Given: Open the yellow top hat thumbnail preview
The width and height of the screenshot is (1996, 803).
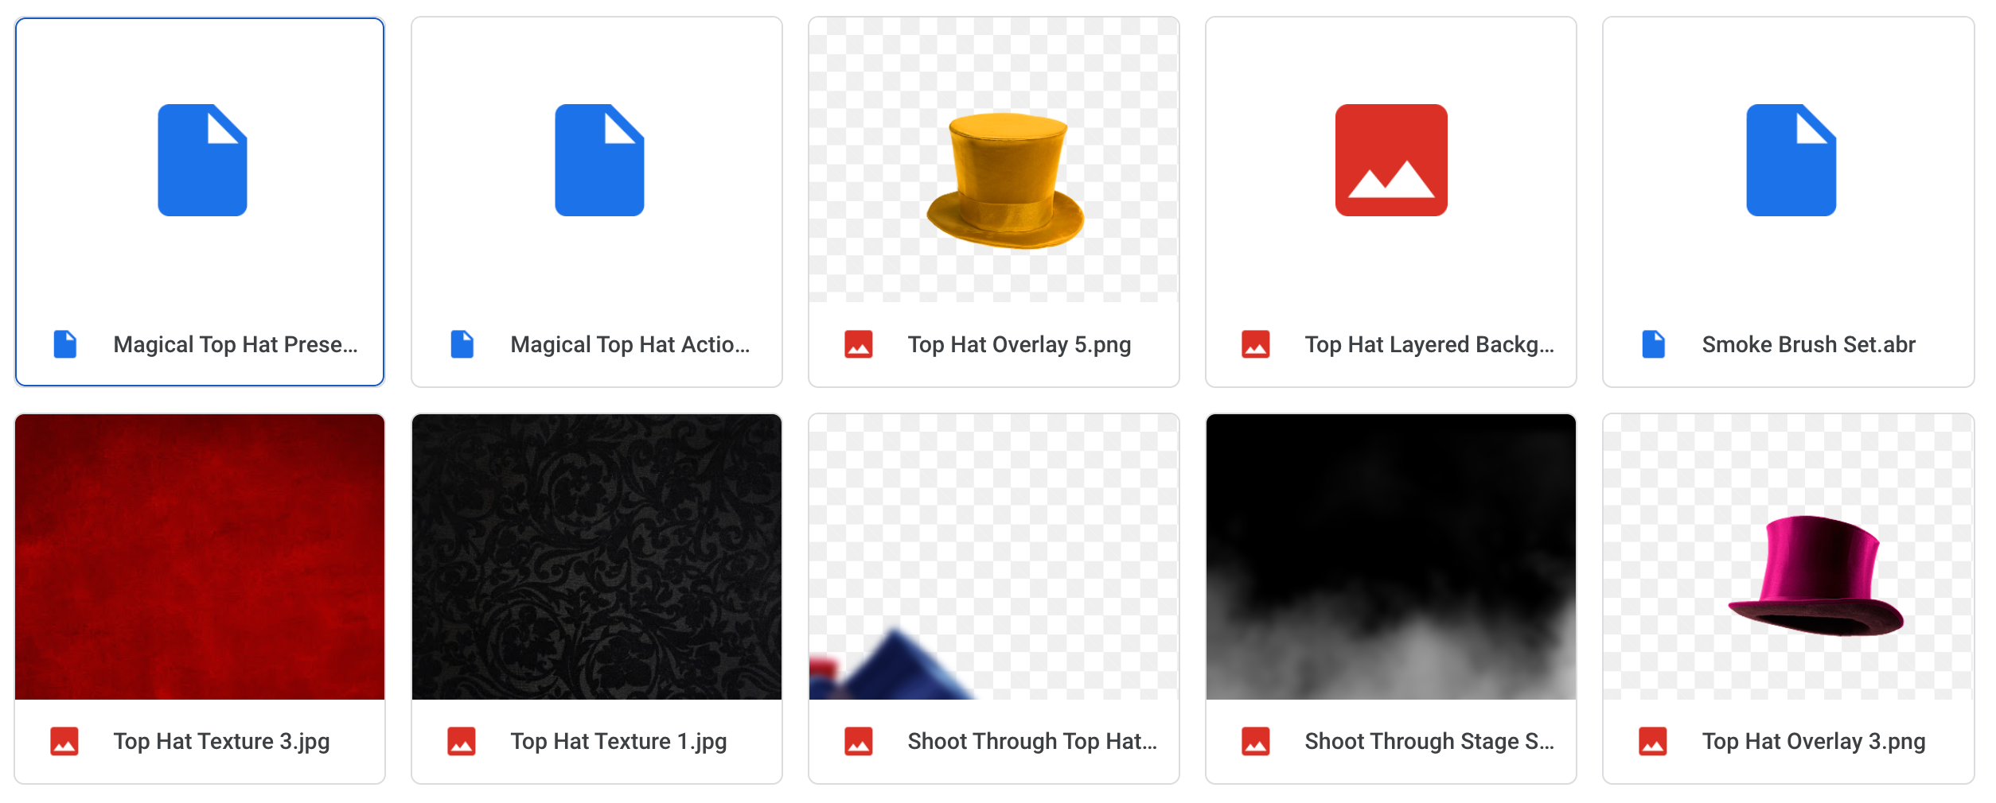Looking at the screenshot, I should point(994,160).
